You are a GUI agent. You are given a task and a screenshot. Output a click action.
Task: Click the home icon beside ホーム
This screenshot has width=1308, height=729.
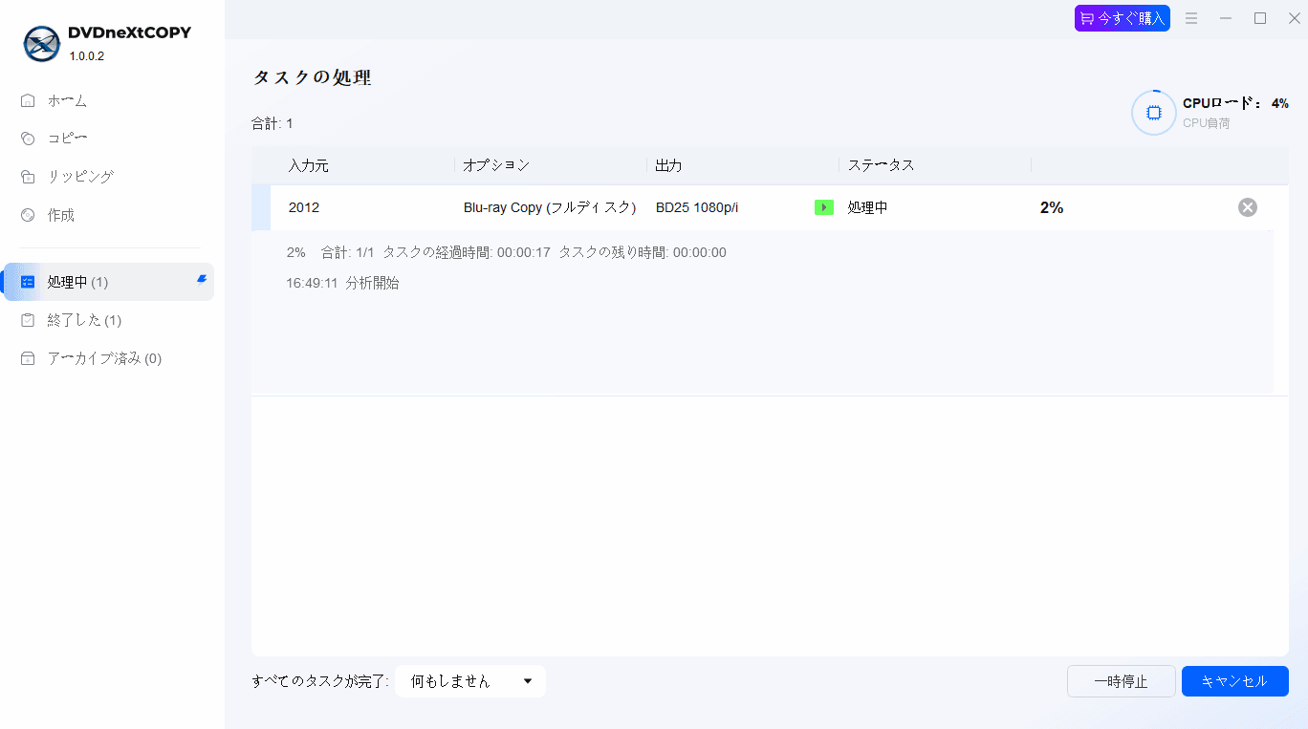28,100
